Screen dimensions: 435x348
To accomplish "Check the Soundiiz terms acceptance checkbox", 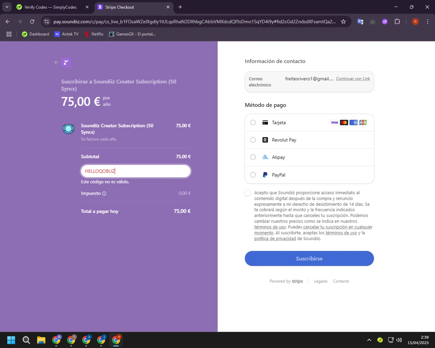I will (x=247, y=193).
